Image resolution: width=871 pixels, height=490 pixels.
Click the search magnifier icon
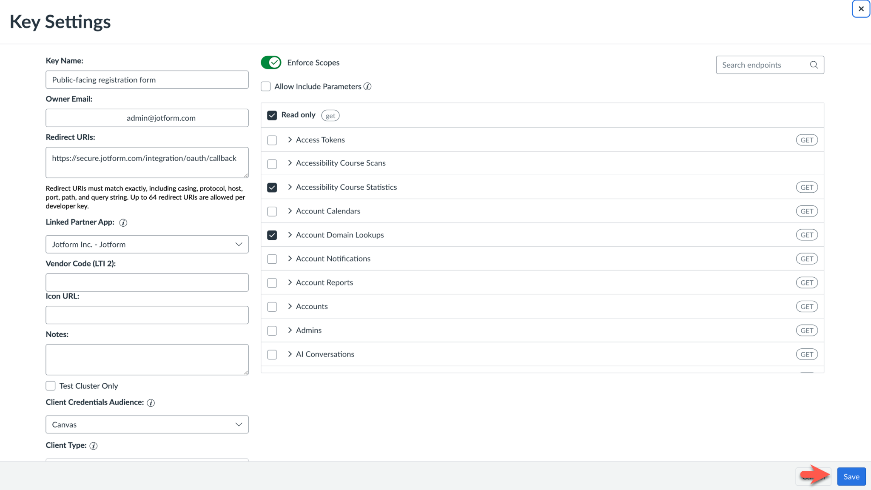pos(814,65)
